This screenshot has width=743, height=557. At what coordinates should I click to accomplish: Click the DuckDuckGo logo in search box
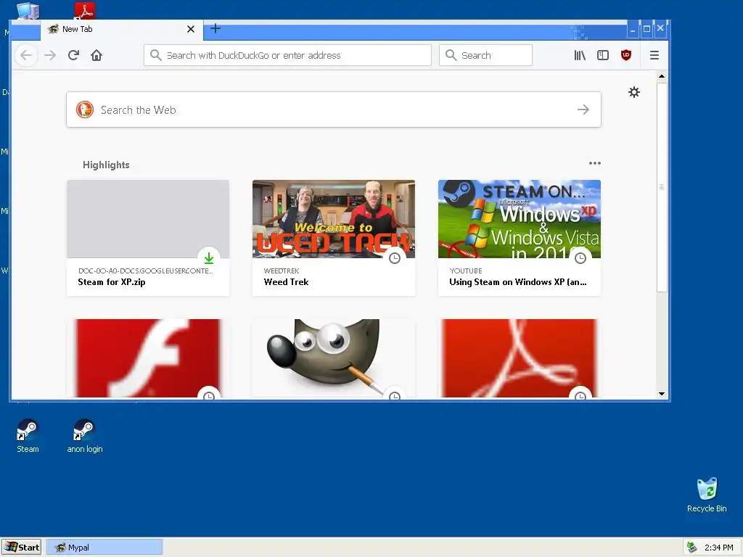click(85, 110)
